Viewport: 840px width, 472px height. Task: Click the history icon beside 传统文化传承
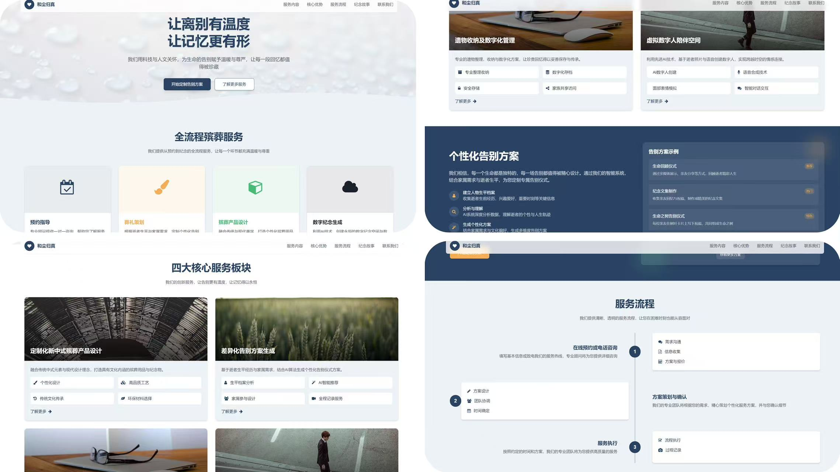[35, 399]
